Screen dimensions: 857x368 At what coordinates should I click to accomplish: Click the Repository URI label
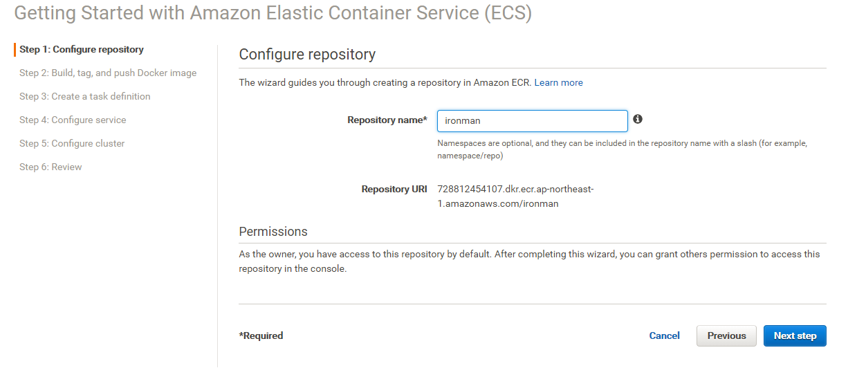point(394,189)
